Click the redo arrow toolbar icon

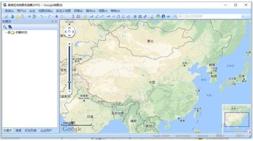coord(49,16)
